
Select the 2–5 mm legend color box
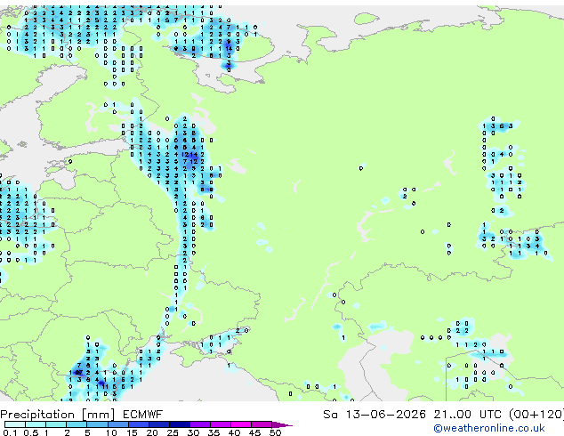[77, 424]
